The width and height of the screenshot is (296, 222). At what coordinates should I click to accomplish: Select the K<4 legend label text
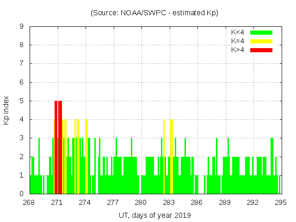pos(238,32)
